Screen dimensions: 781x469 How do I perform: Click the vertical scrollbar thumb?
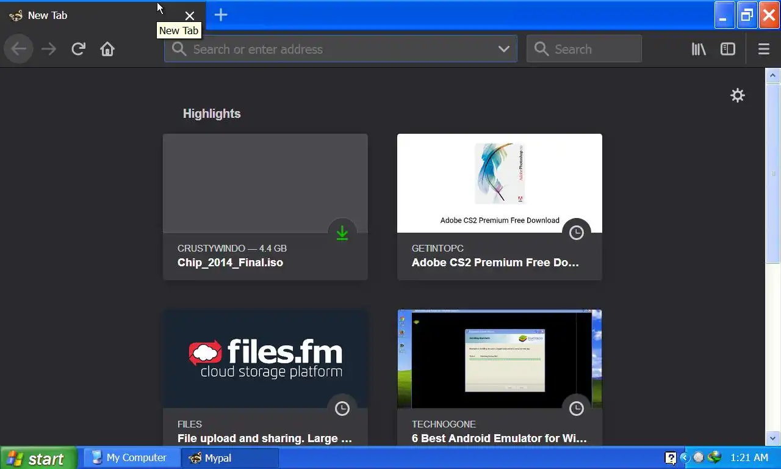773,173
